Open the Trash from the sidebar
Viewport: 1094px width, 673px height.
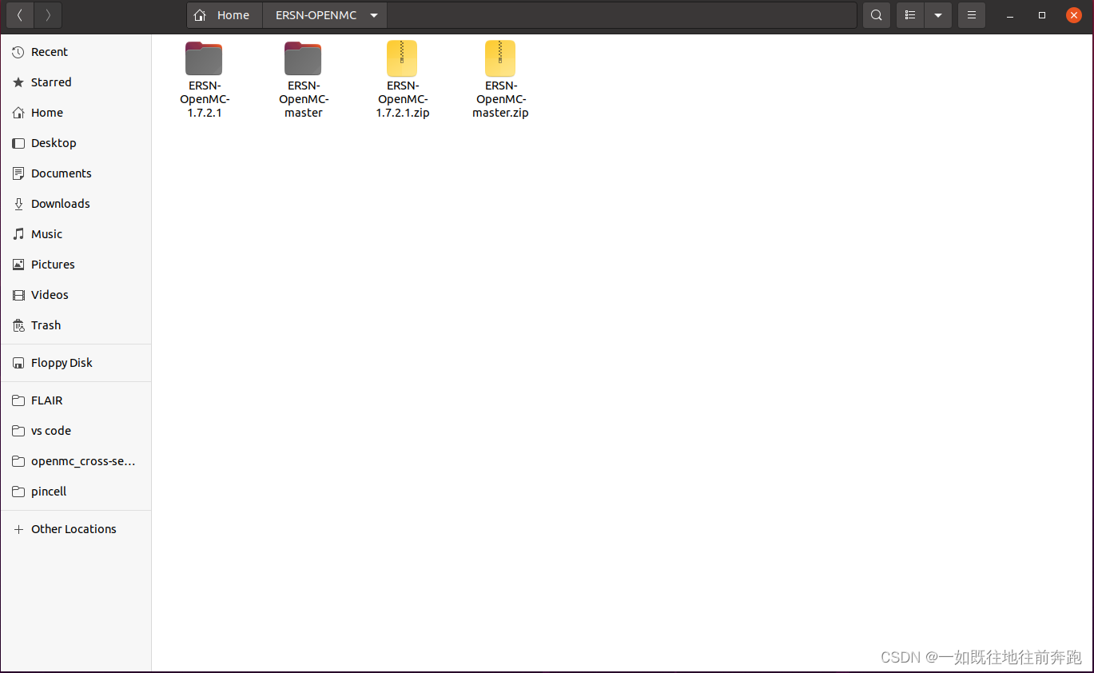tap(46, 325)
